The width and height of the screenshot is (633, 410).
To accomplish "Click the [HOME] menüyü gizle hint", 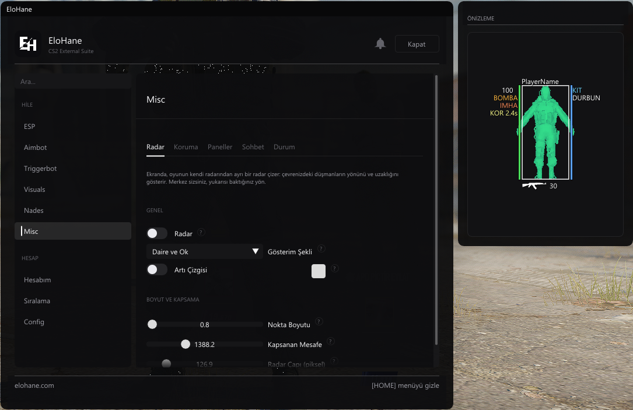I will 405,386.
